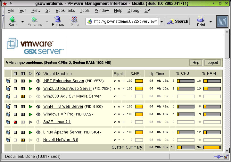
Task: Click suspend icon for .NET Enterprise Server
Action: [x=23, y=81]
